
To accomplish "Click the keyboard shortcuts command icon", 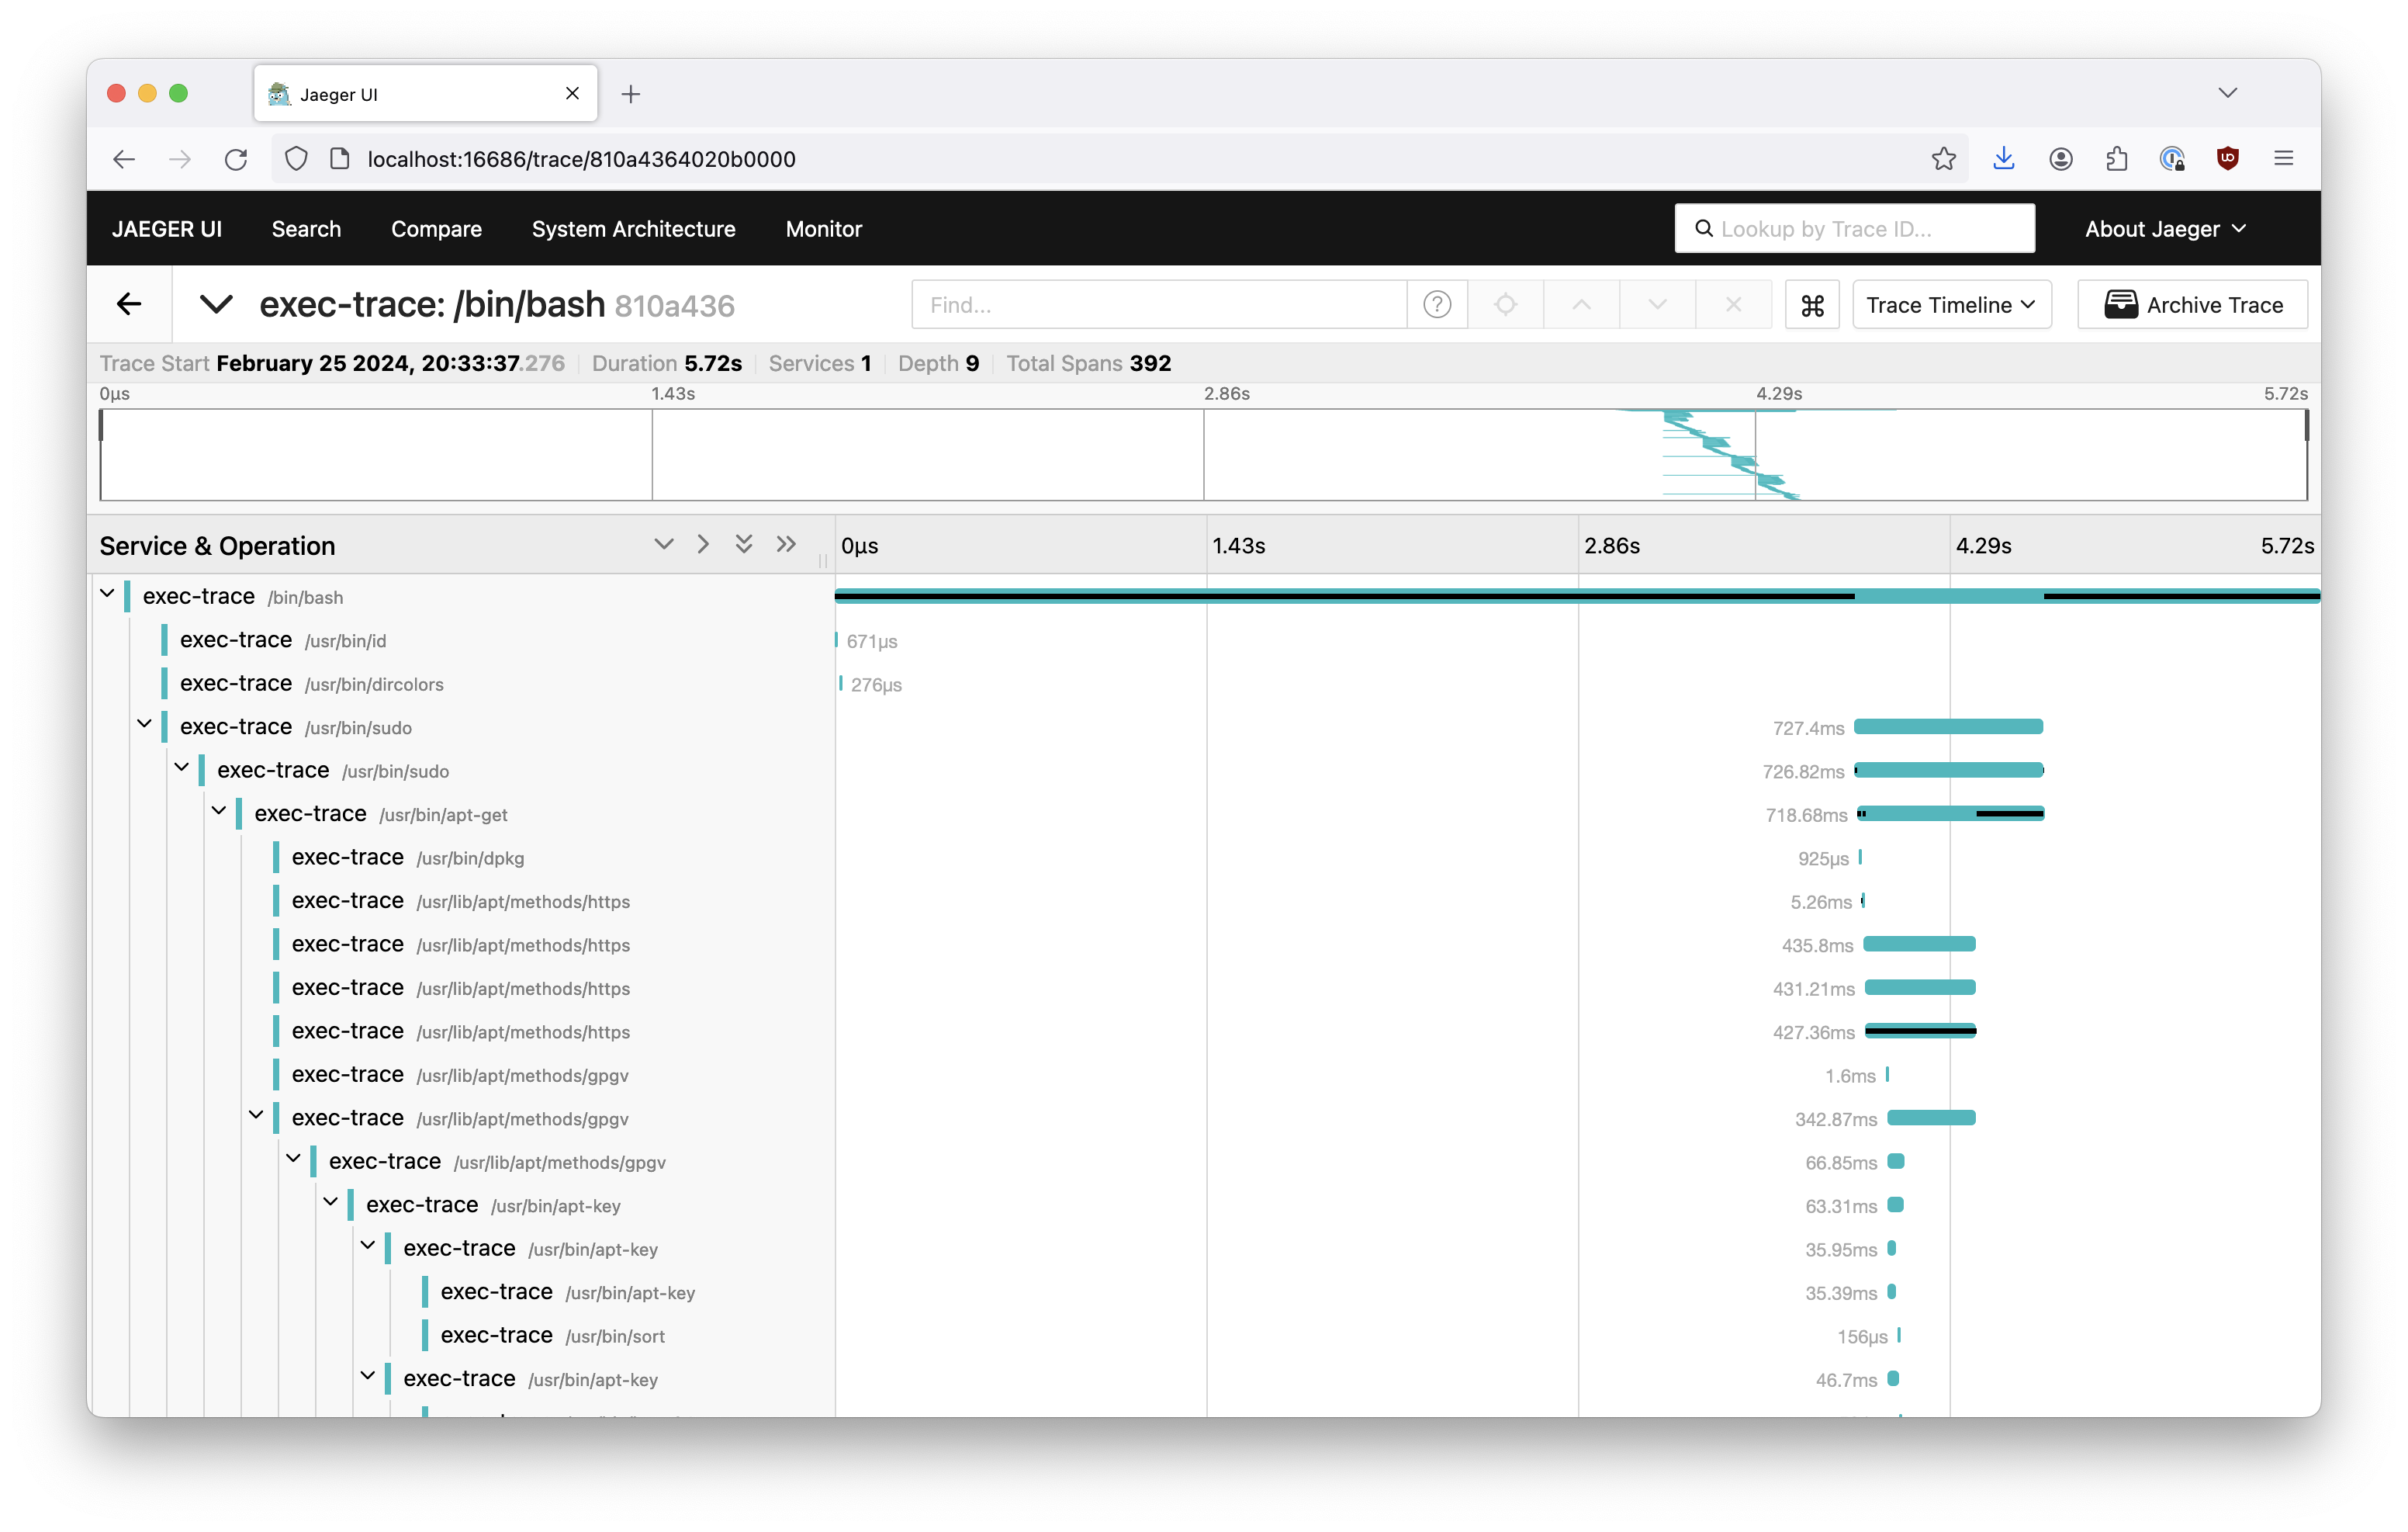I will [1812, 305].
